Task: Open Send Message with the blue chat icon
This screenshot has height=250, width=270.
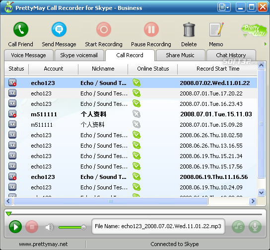Action: coord(59,29)
